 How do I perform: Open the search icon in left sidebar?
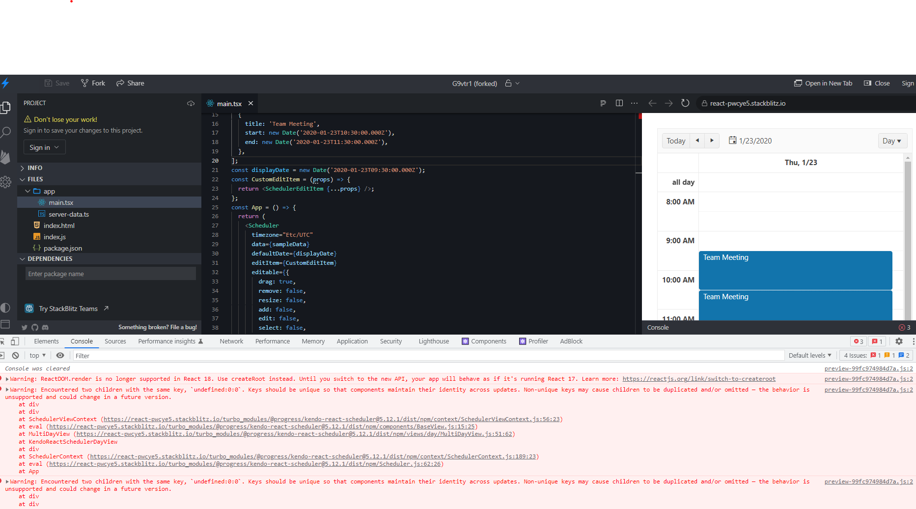(x=6, y=132)
